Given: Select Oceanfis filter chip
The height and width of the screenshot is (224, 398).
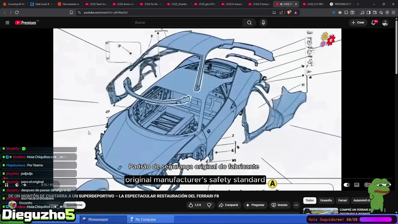Looking at the screenshot, I should coord(326,200).
